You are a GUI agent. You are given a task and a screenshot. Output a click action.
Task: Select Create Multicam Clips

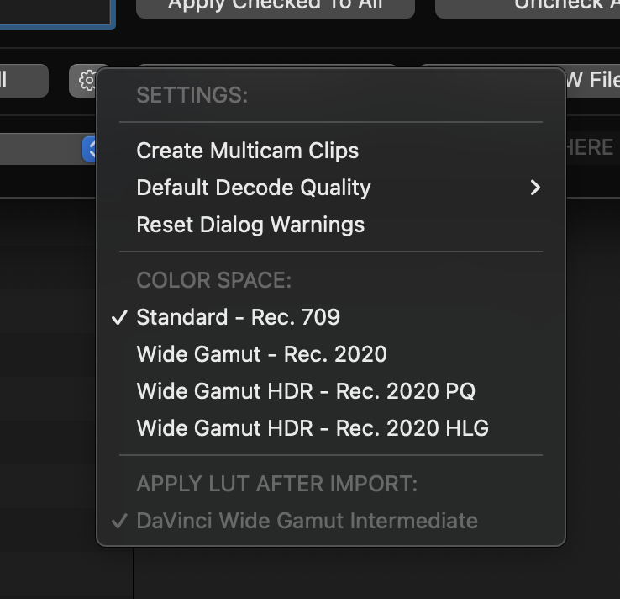pyautogui.click(x=247, y=151)
